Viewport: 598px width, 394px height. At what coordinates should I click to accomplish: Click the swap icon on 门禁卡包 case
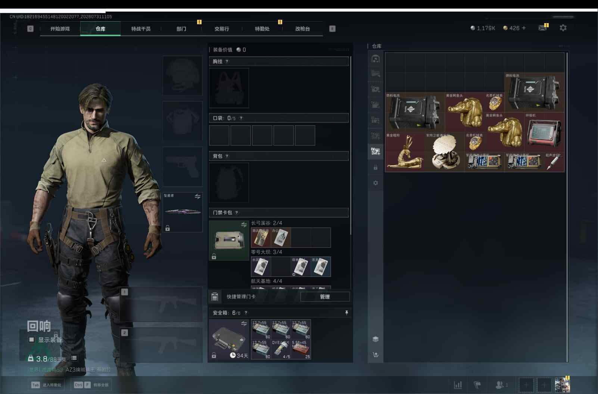tap(244, 225)
